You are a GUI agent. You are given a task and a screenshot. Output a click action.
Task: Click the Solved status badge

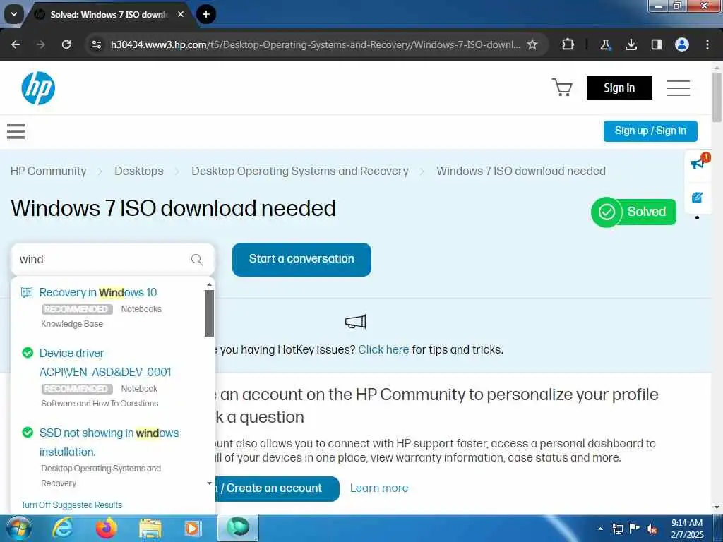tap(633, 212)
